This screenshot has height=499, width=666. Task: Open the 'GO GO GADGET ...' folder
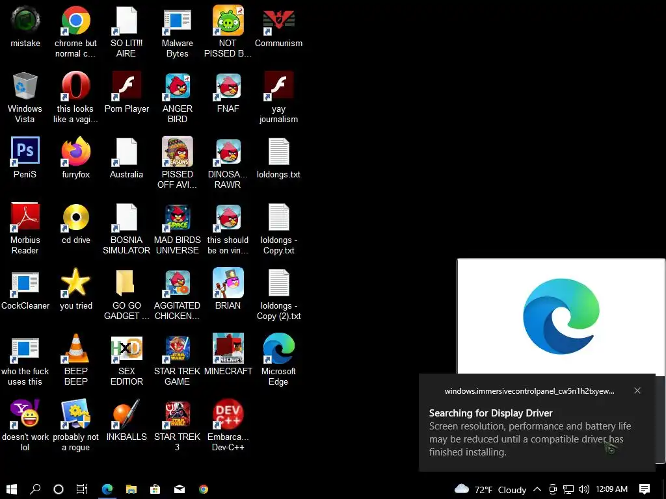[x=126, y=294]
